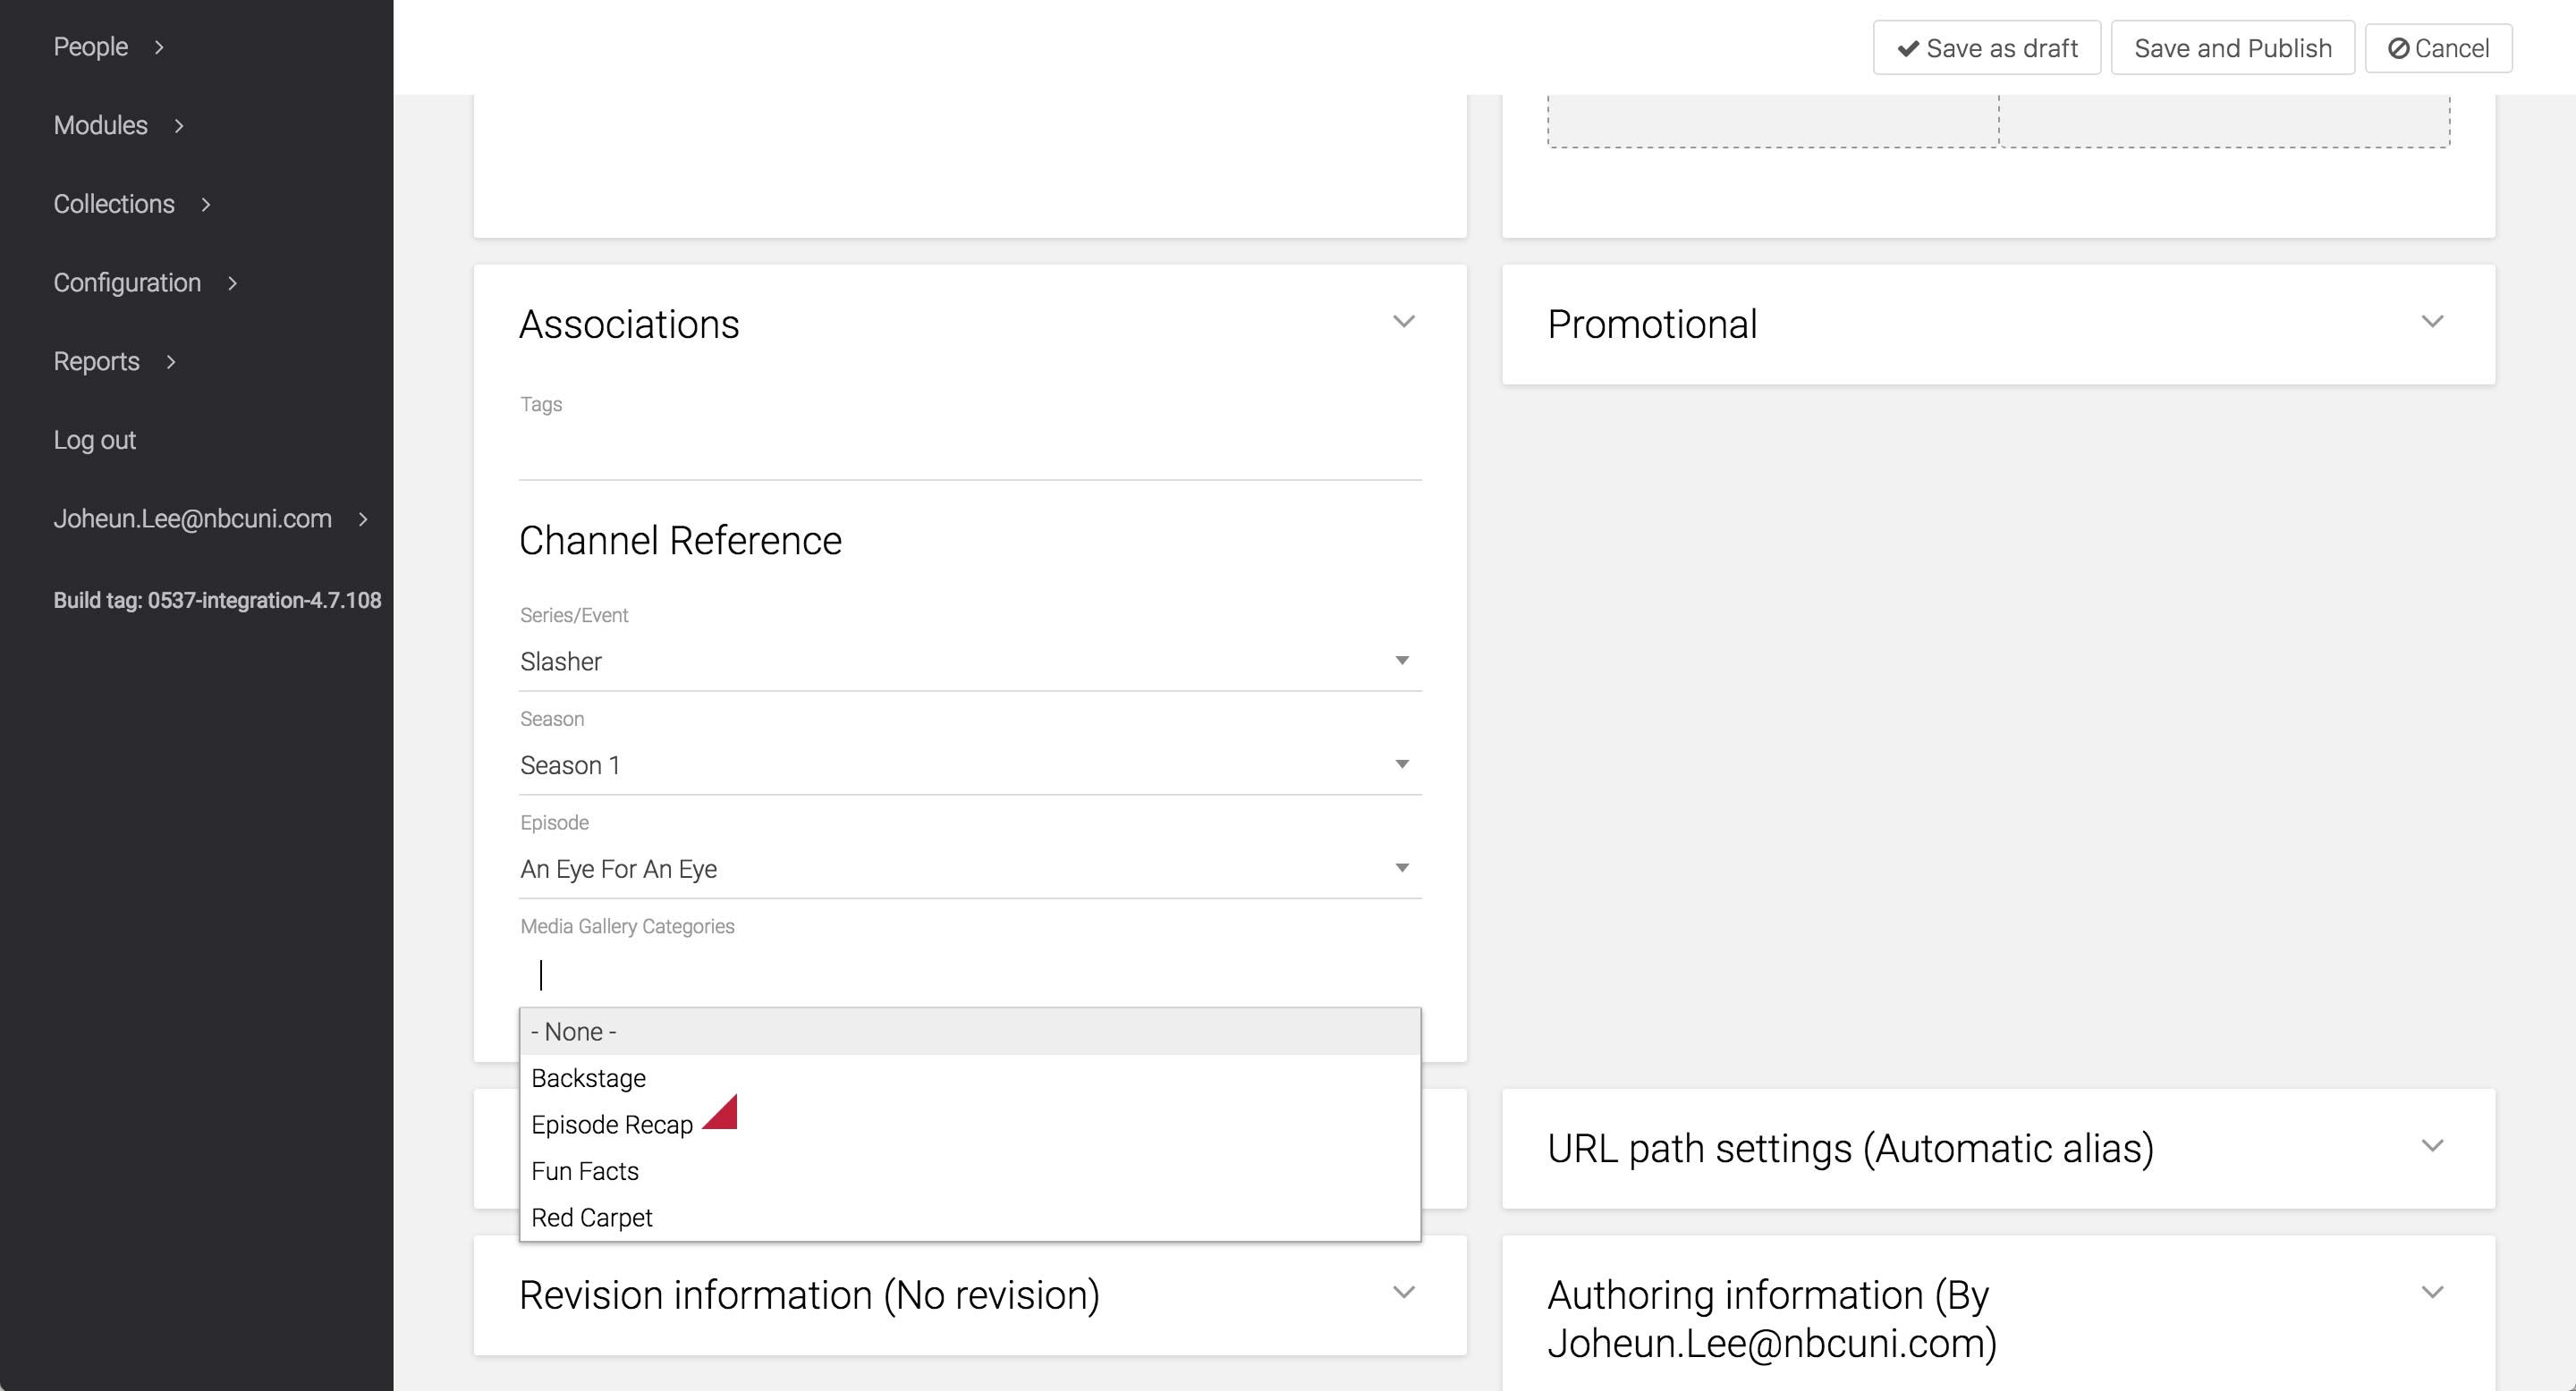Select the Red Carpet category
The image size is (2576, 1391).
(592, 1218)
